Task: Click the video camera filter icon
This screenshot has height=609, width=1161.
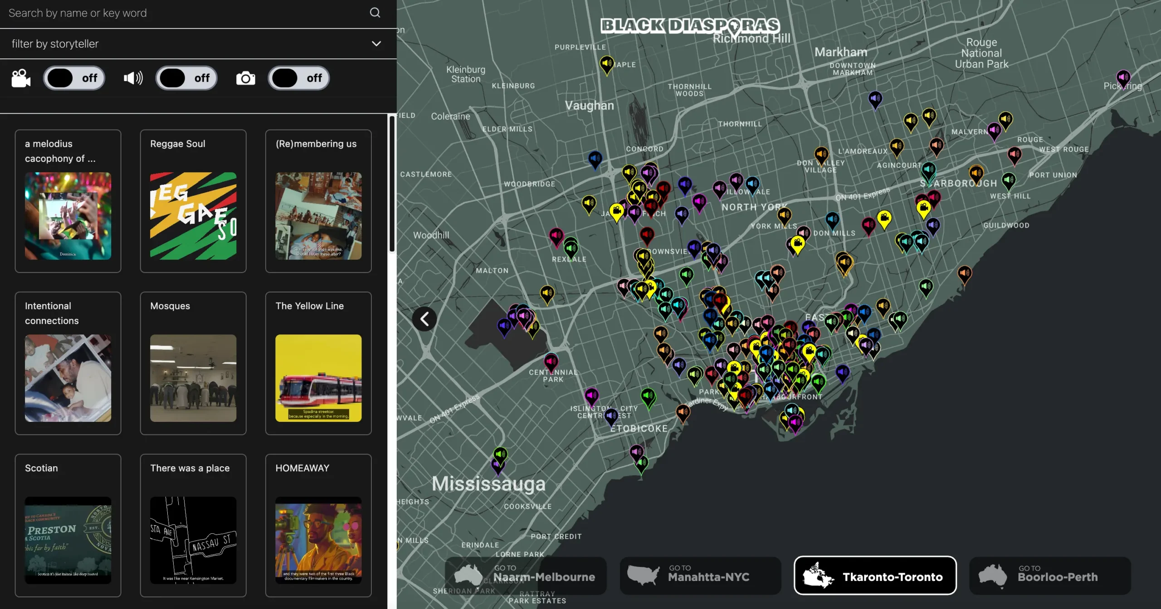Action: pos(21,78)
